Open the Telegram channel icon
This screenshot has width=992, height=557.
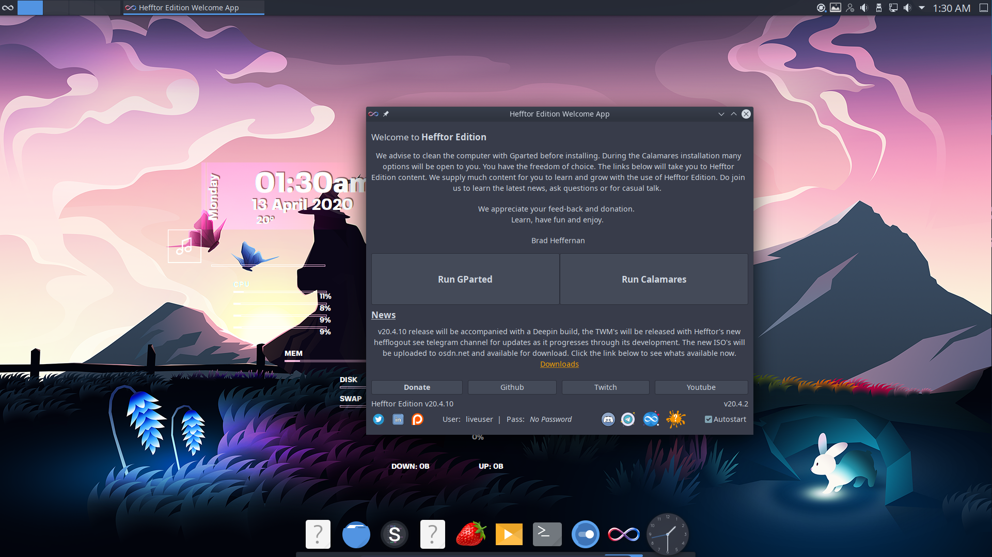tap(628, 419)
